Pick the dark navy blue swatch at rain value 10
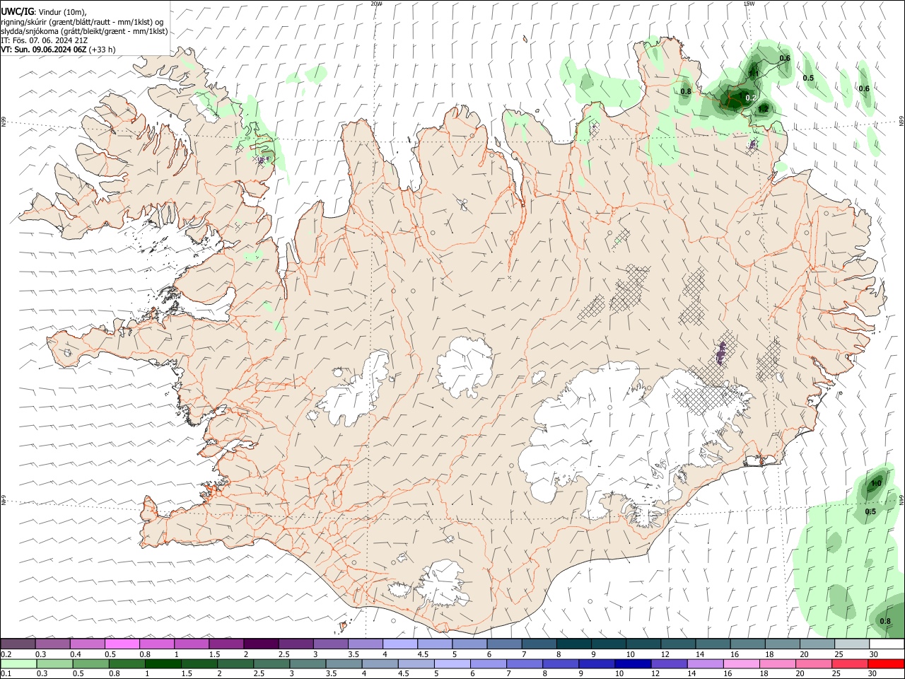The image size is (905, 679). [x=631, y=664]
